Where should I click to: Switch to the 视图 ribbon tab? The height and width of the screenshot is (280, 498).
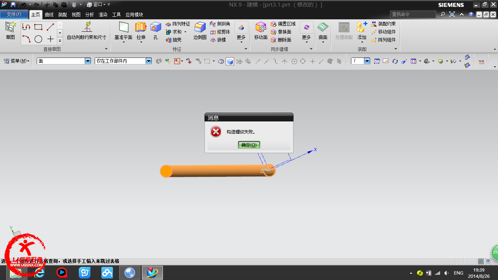coord(76,15)
